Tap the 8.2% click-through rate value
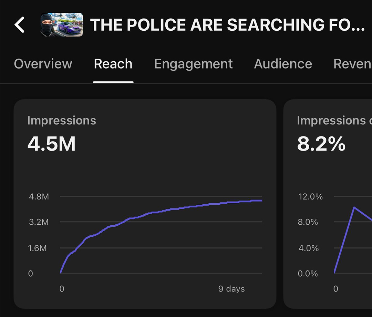372x317 pixels. [321, 144]
